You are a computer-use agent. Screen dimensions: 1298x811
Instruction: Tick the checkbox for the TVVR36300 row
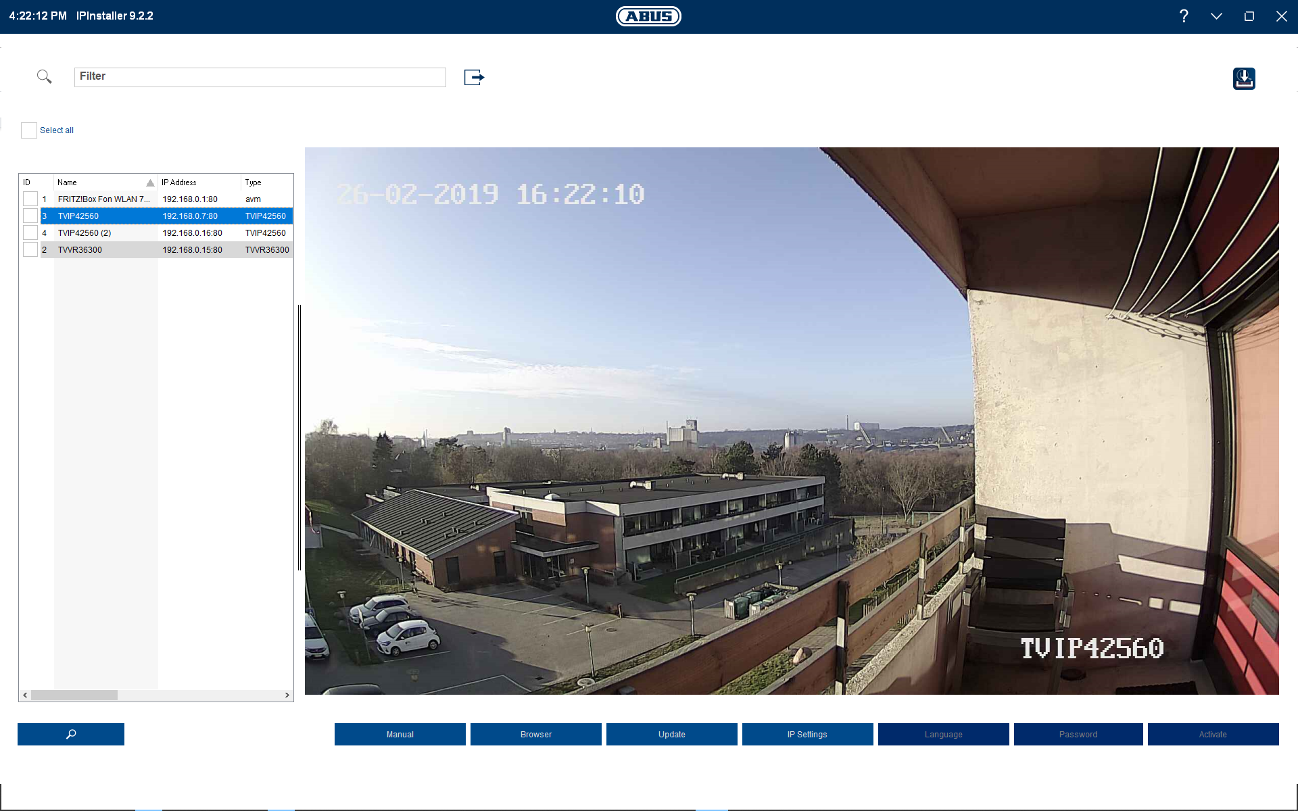[x=30, y=250]
